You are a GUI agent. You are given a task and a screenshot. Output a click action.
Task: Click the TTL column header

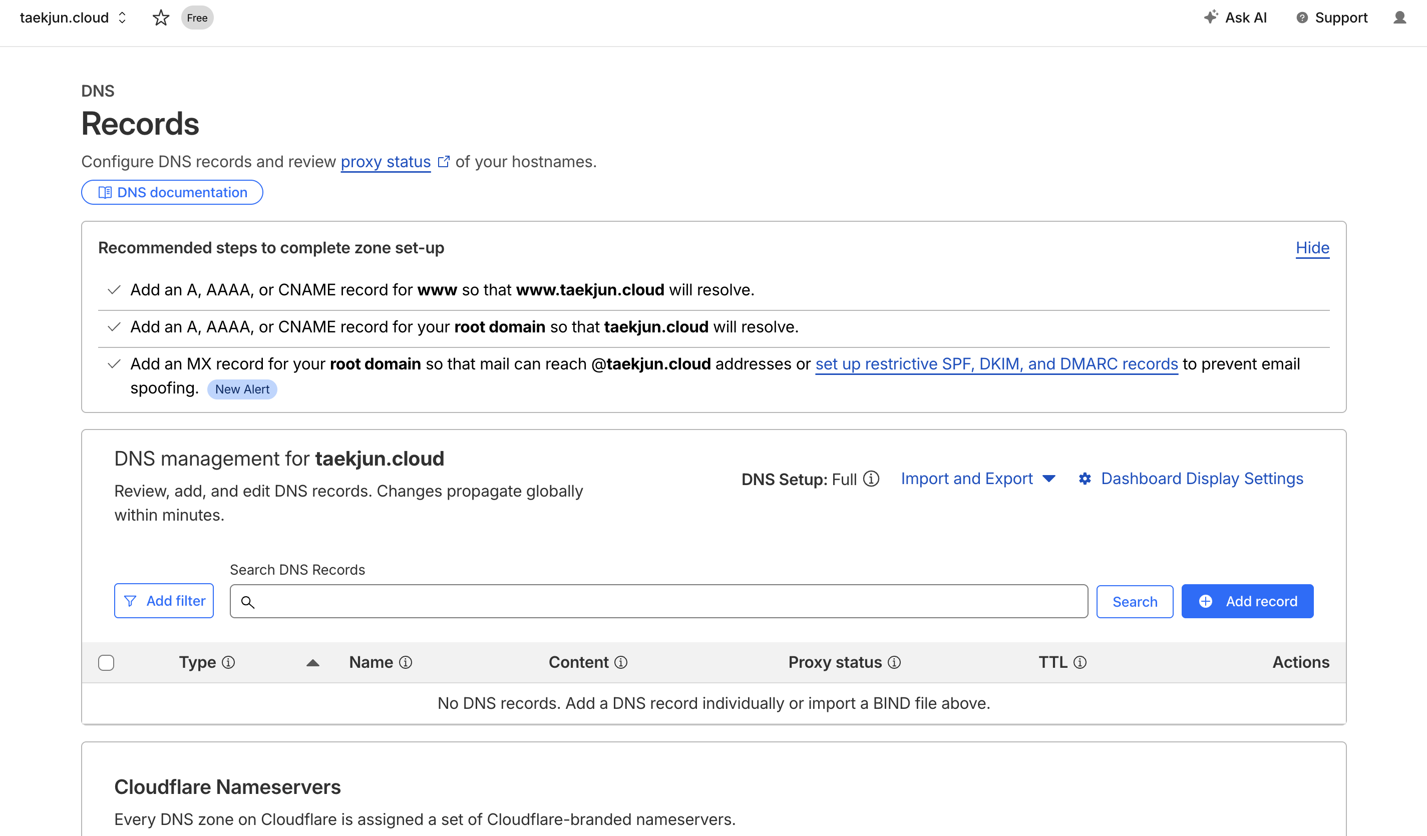coord(1052,662)
